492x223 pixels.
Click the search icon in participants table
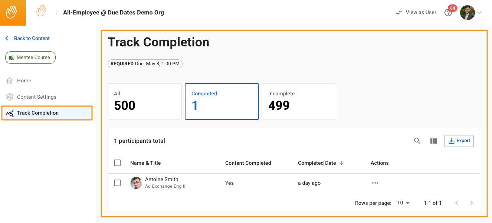(417, 141)
